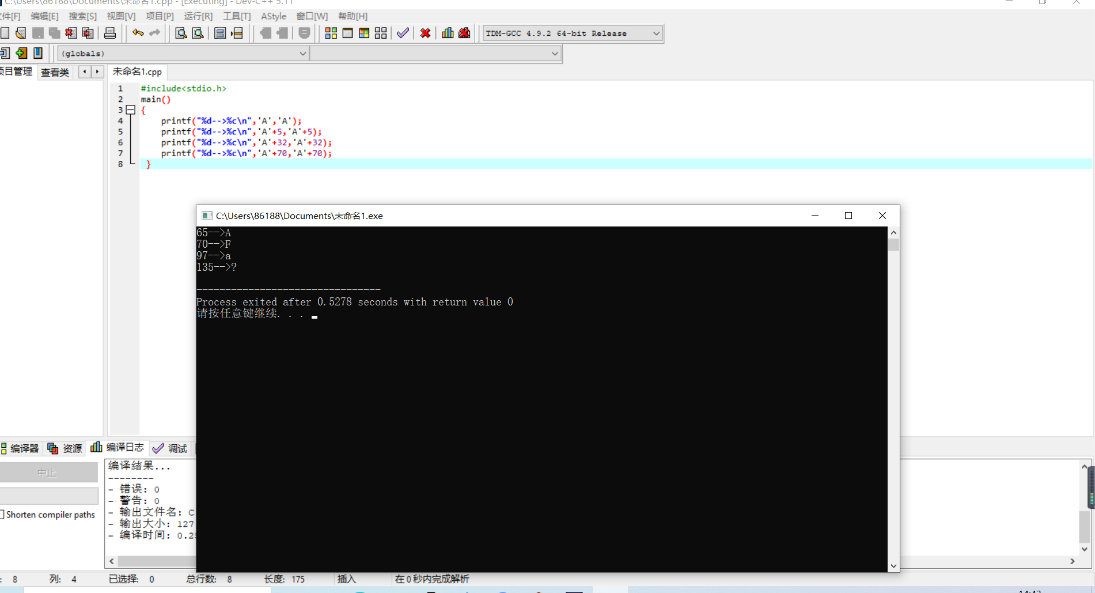
Task: Click the console scrollbar down arrow
Action: point(893,566)
